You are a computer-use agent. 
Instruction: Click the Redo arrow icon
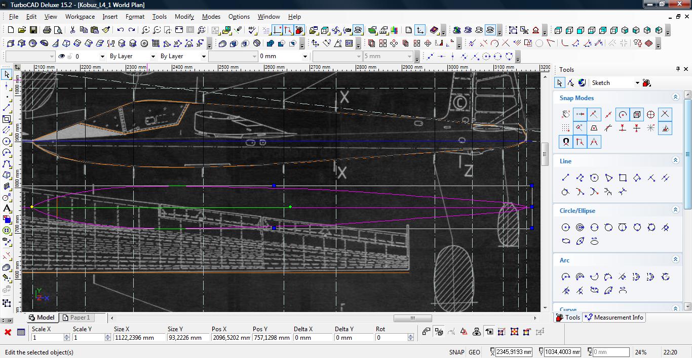click(132, 30)
